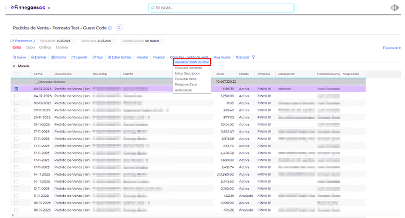Click the Importar button

click(142, 57)
